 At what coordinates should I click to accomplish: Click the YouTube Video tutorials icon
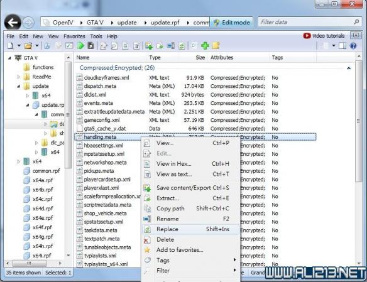(307, 36)
